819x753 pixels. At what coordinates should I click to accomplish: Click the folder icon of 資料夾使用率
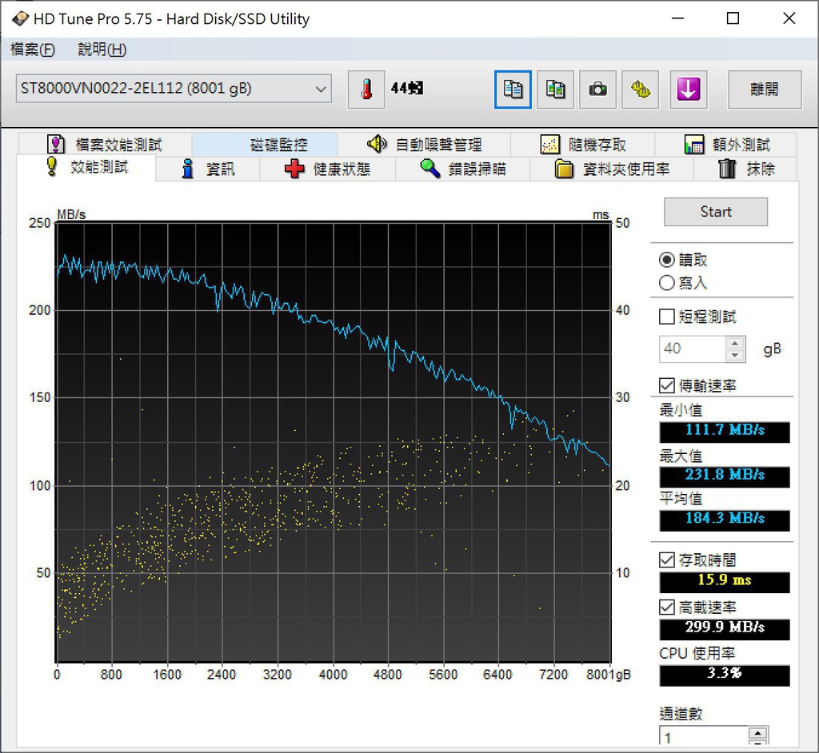[x=564, y=169]
